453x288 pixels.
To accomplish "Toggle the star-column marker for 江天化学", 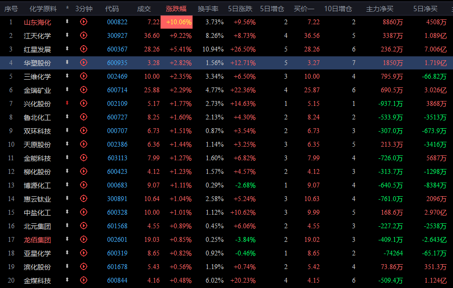I will click(67, 35).
